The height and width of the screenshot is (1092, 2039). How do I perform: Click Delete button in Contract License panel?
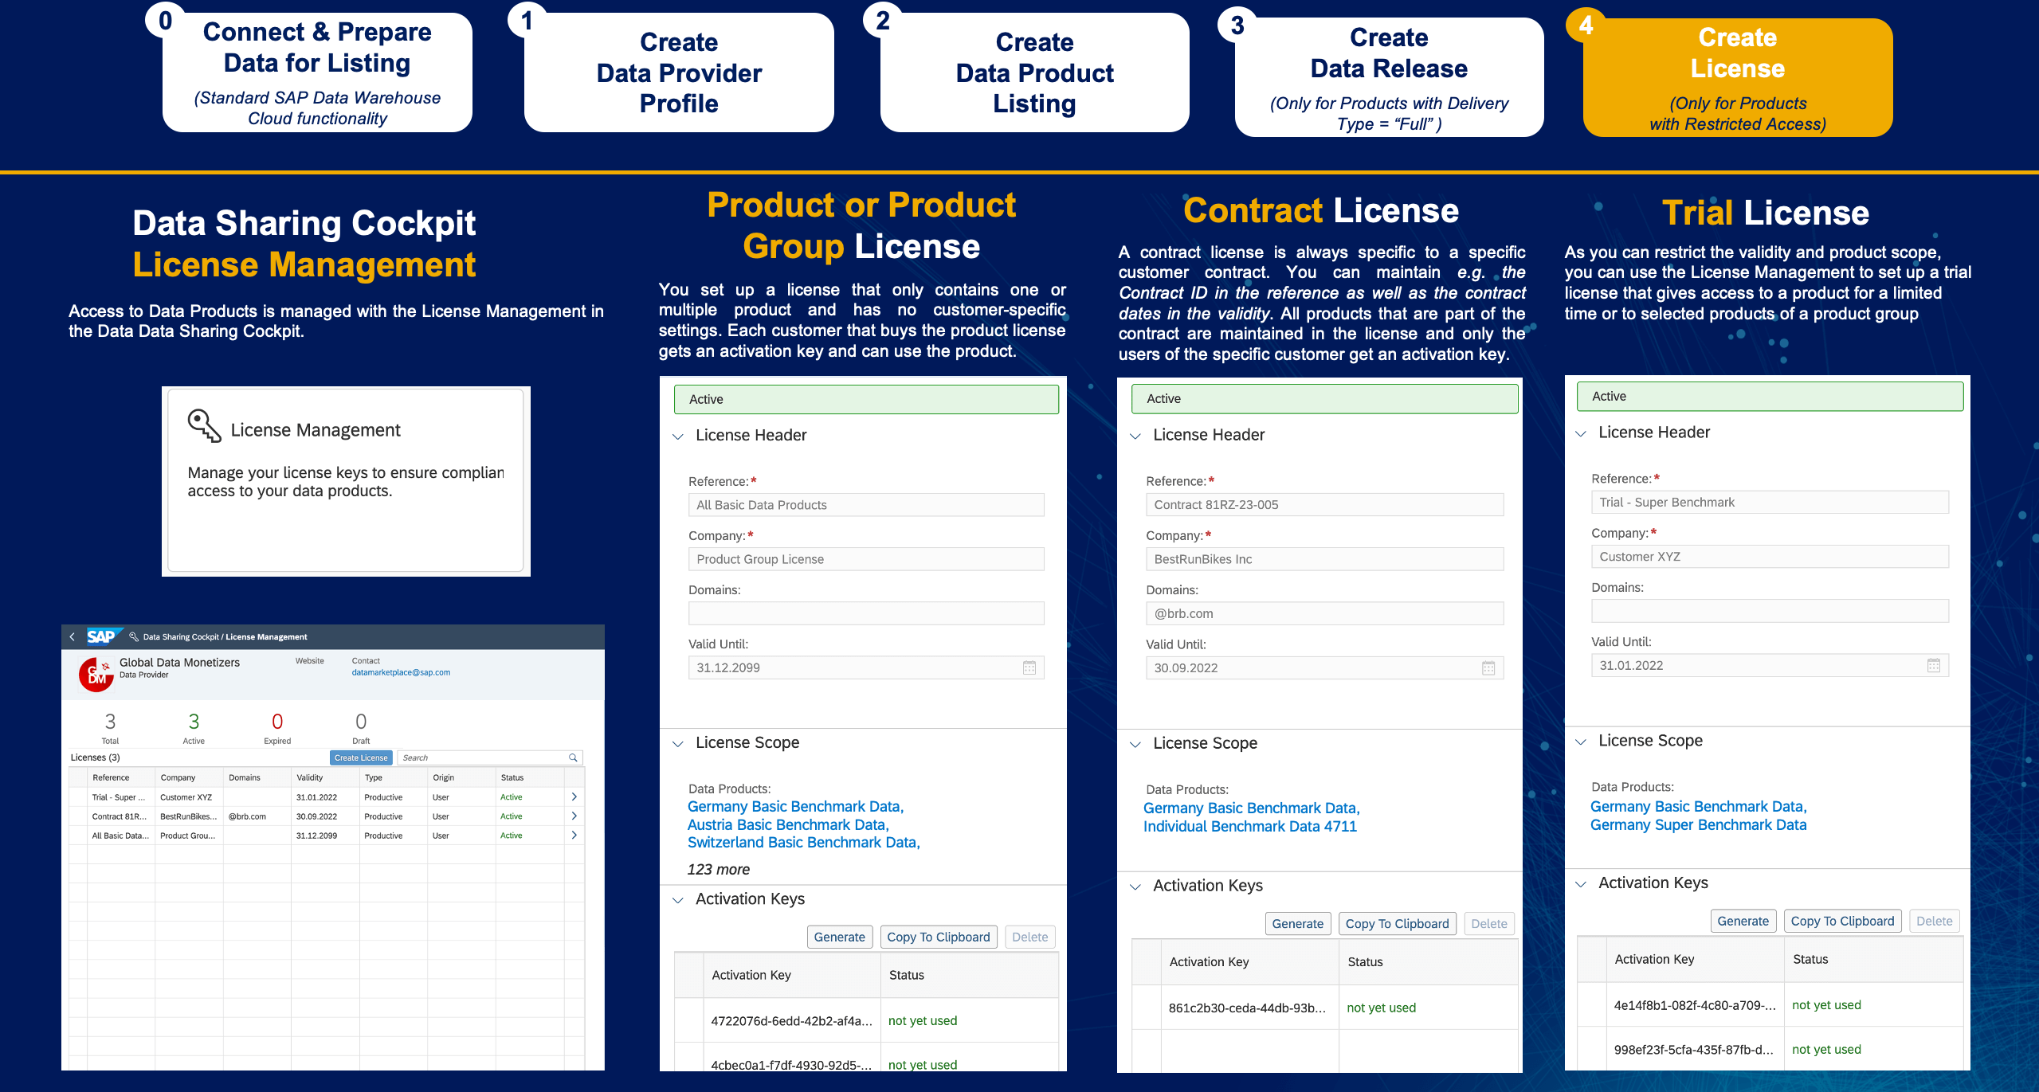click(1488, 923)
